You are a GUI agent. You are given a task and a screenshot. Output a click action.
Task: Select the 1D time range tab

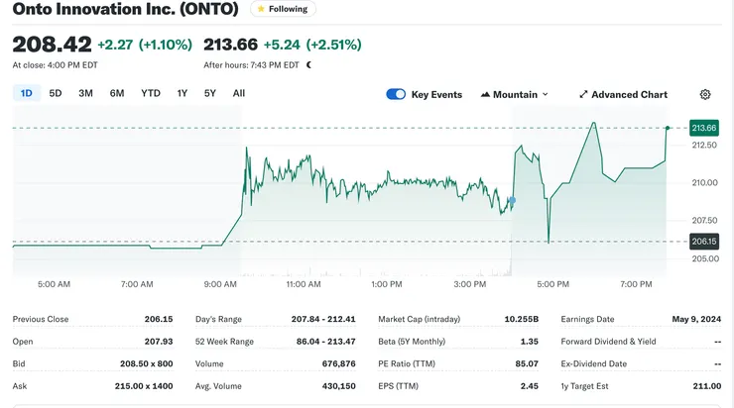[27, 93]
